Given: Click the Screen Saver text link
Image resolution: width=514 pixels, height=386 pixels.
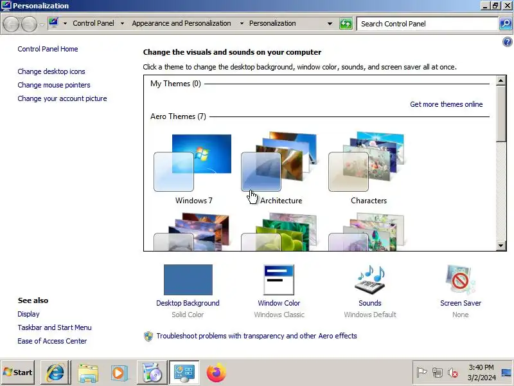Looking at the screenshot, I should 461,303.
